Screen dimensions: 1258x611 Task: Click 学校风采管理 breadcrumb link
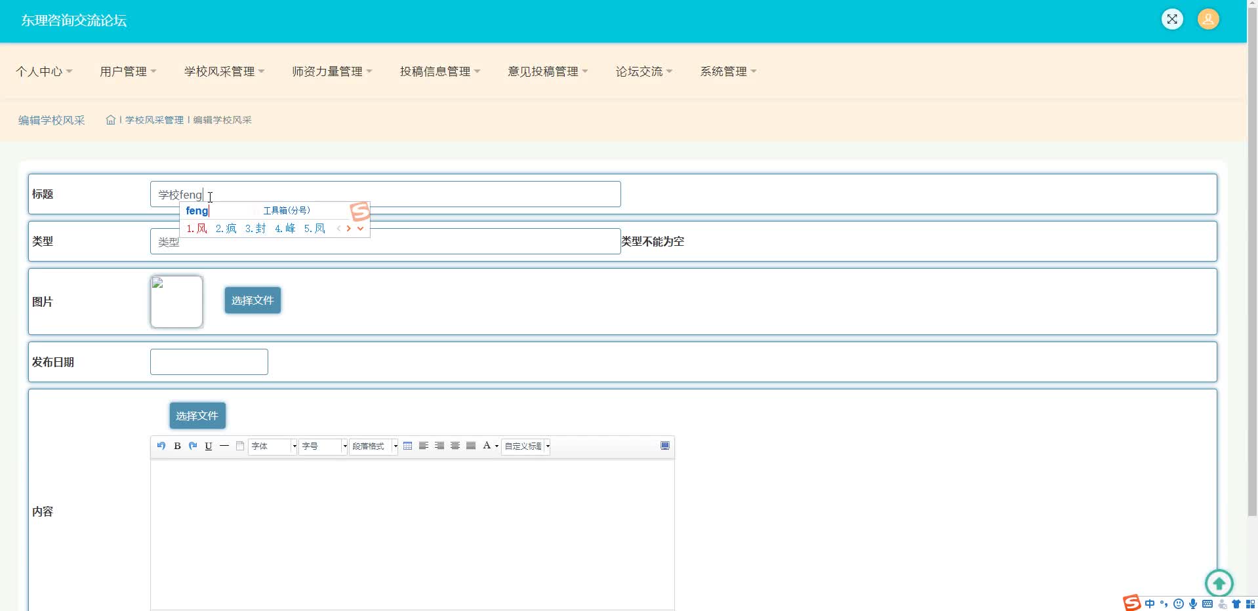[154, 120]
